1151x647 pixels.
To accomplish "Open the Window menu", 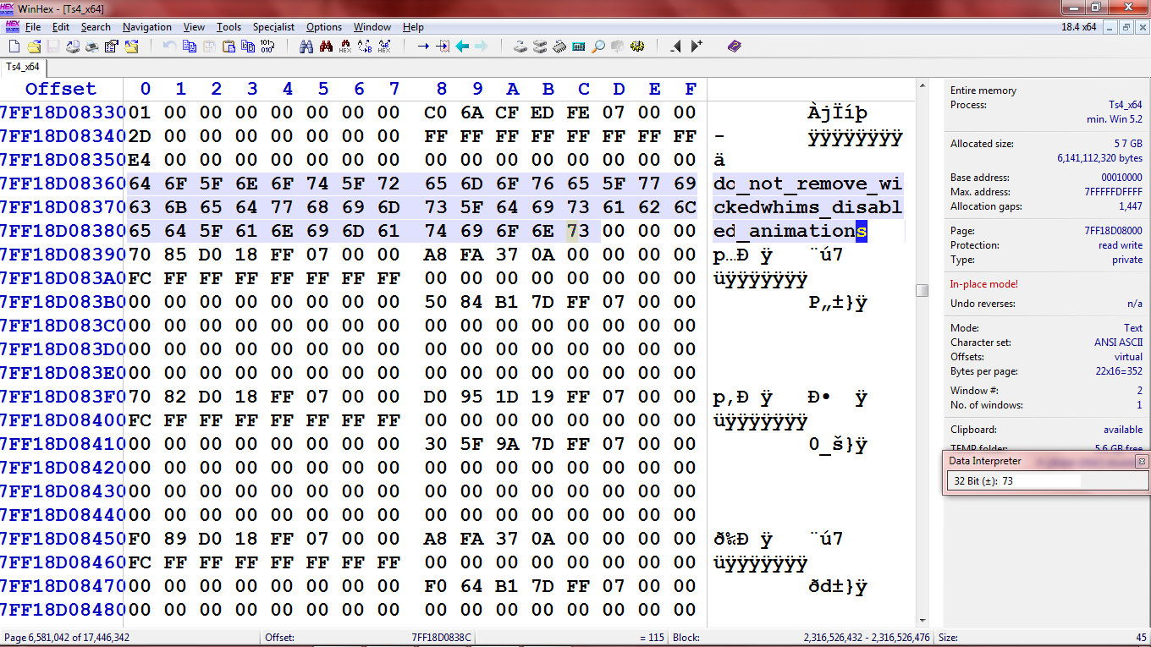I will click(372, 27).
